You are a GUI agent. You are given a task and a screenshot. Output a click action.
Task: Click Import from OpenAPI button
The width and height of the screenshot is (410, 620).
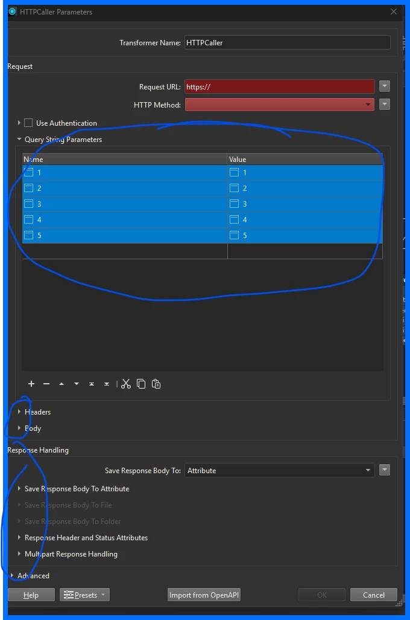click(204, 595)
